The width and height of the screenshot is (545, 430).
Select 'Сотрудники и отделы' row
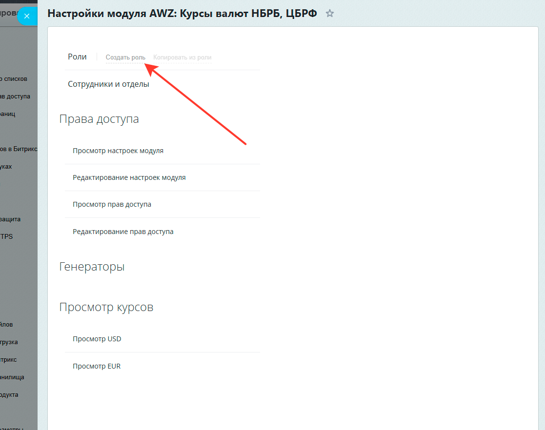pyautogui.click(x=108, y=84)
